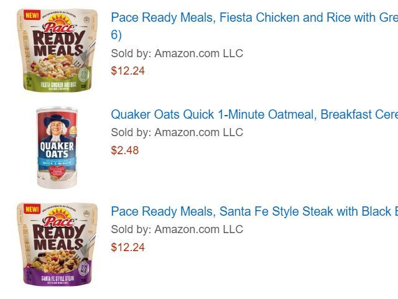Open the Quaker Oats canister image
398x299 pixels.
[x=57, y=147]
